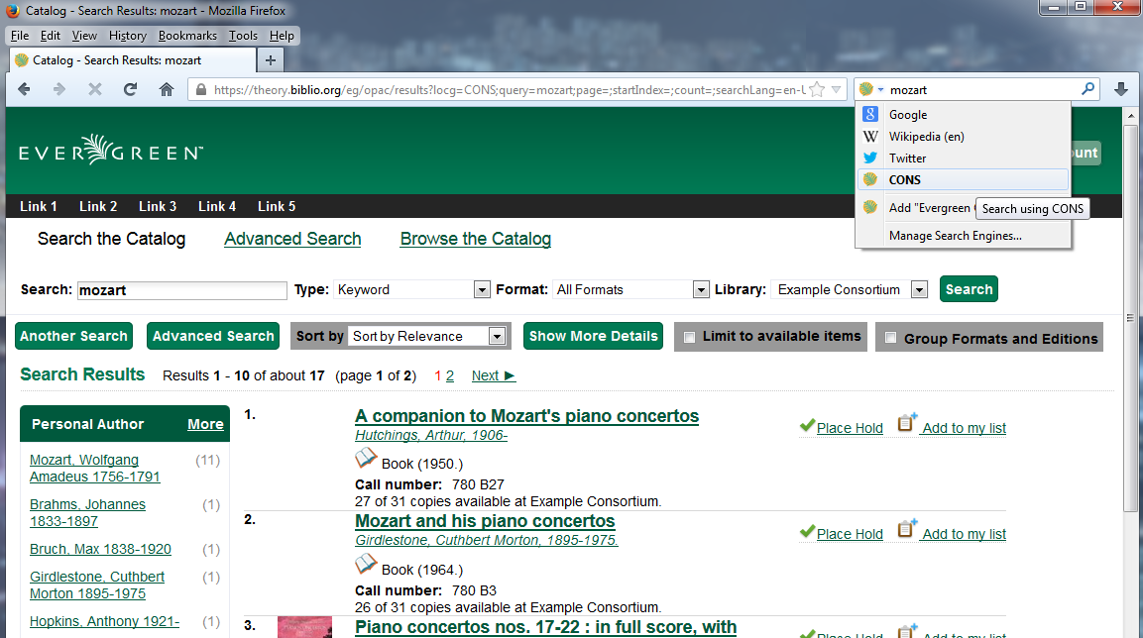Viewport: 1143px width, 638px height.
Task: Open the downloads arrow icon
Action: pyautogui.click(x=1121, y=89)
